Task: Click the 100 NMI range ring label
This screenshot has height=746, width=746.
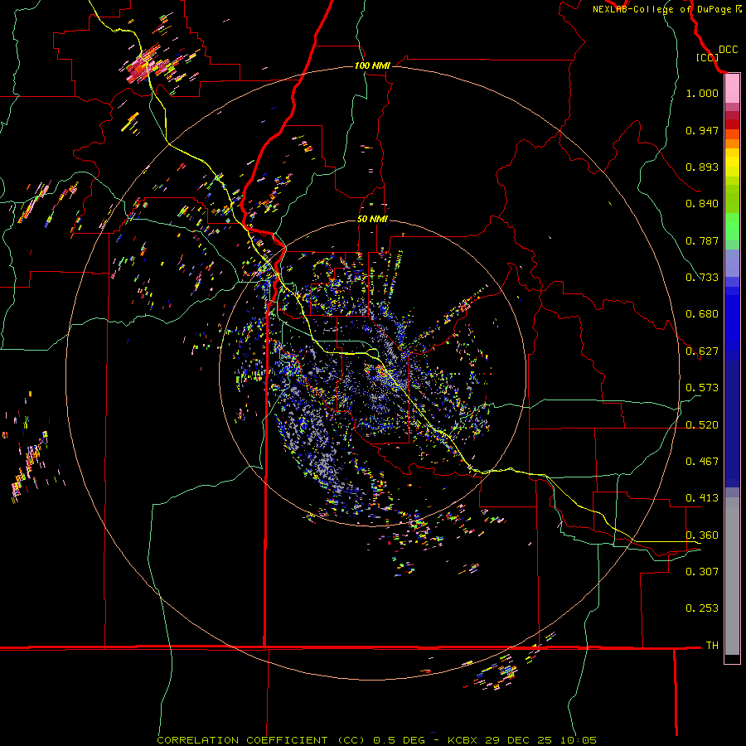Action: [372, 65]
